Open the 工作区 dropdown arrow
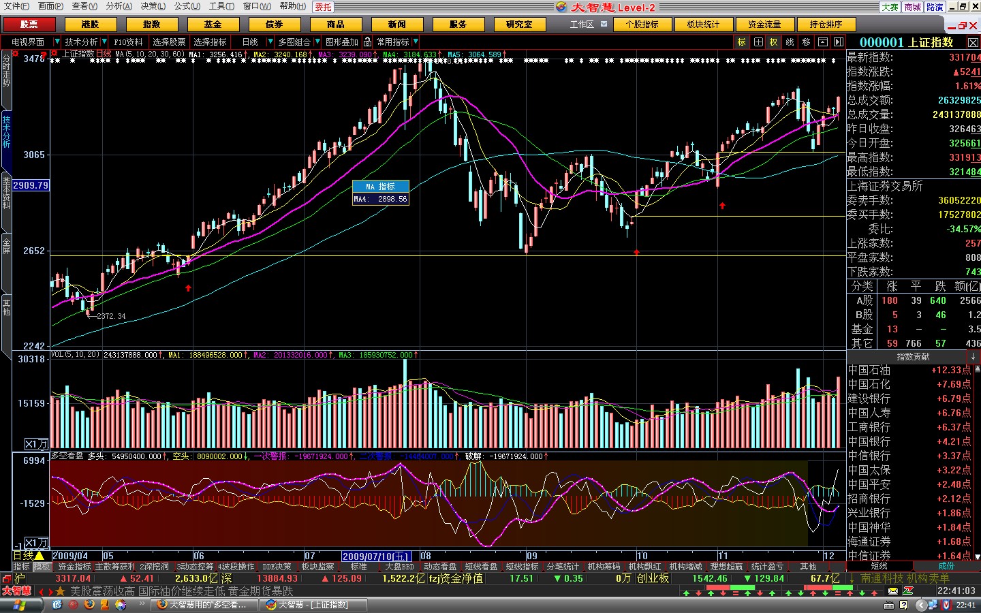 pos(604,24)
